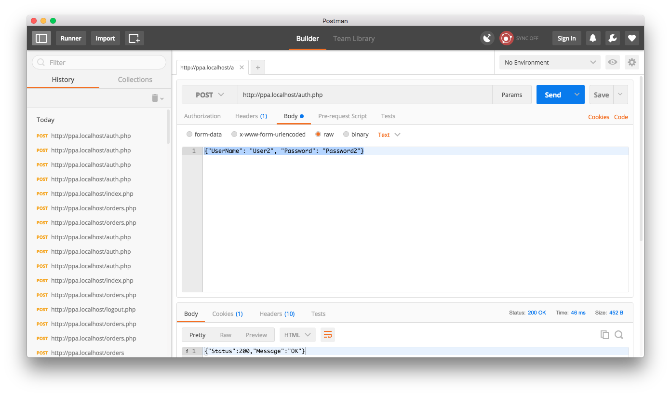Open manage environments gear icon
Viewport: 671px width, 396px height.
tap(632, 62)
